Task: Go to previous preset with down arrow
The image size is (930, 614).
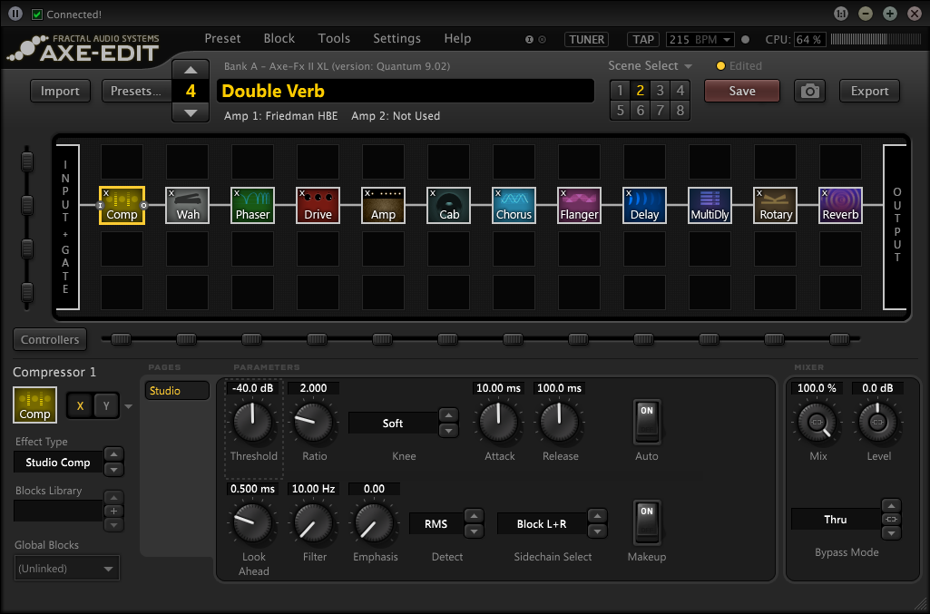Action: coord(191,112)
